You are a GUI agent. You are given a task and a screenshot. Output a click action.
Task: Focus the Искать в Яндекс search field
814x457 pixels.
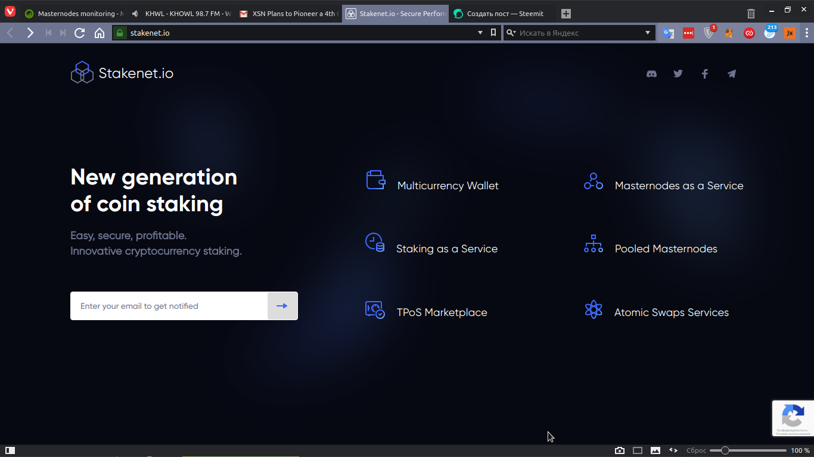pos(579,33)
